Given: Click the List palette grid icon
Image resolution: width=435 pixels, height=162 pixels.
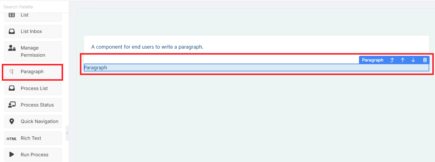Looking at the screenshot, I should coord(12,15).
